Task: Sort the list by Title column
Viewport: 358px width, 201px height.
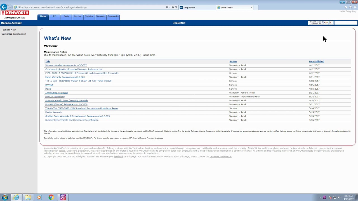Action: tap(48, 61)
